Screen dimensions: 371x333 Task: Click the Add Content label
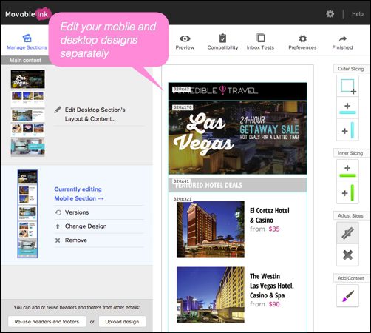351,278
